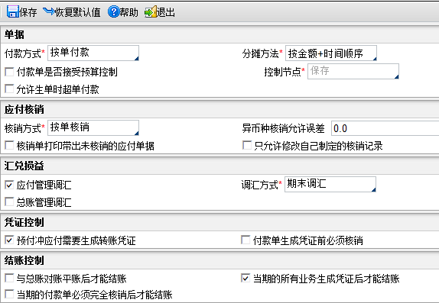Image resolution: width=439 pixels, height=303 pixels.
Task: Click the 凭证控制 section header
Action: coord(24,222)
